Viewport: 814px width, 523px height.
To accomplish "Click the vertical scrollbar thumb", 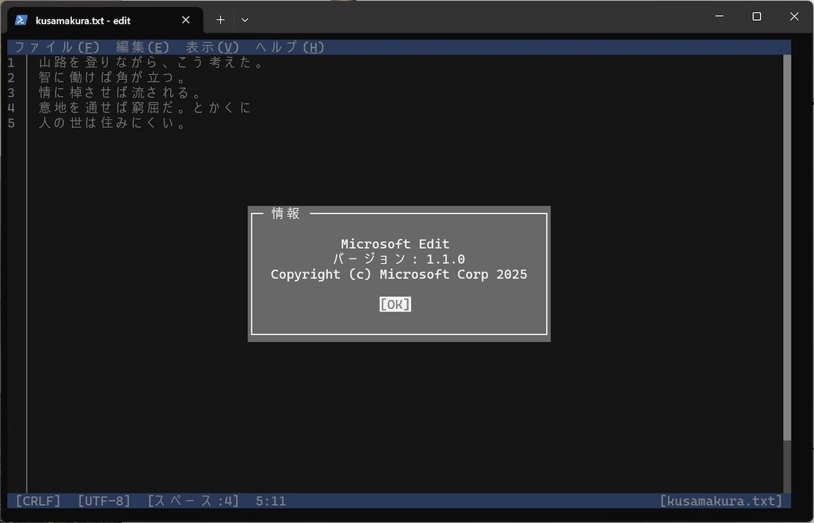I will [788, 247].
